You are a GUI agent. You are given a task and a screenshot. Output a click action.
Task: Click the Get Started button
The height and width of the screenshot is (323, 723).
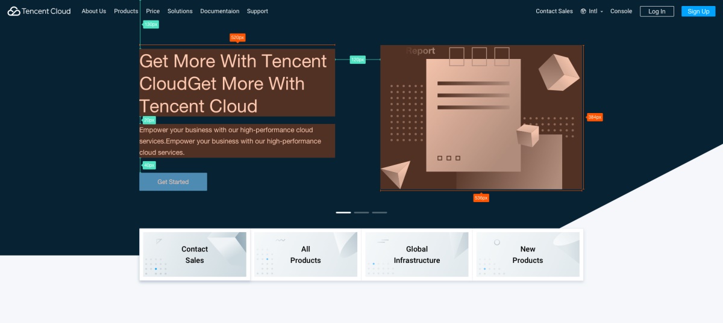click(x=173, y=182)
